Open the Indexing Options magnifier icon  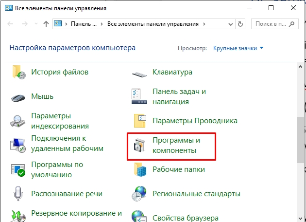[x=18, y=120]
